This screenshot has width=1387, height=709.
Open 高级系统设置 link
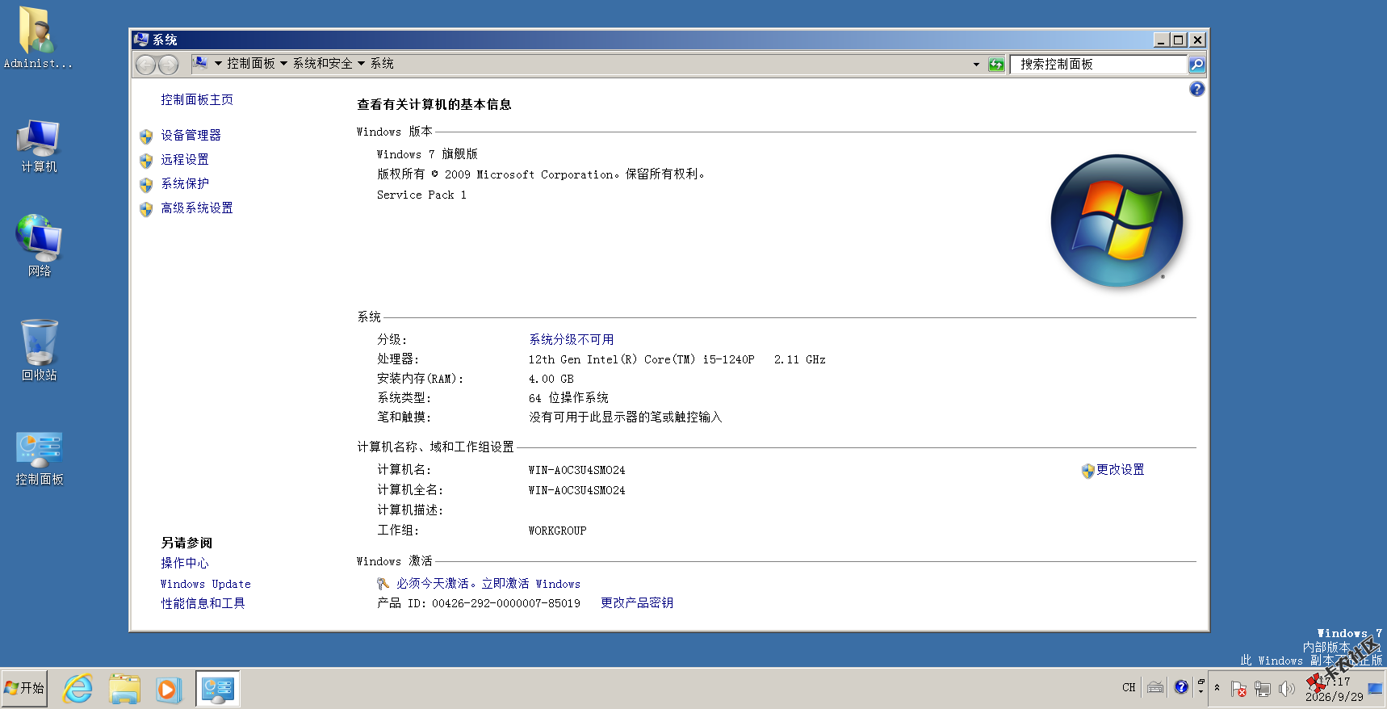point(196,208)
